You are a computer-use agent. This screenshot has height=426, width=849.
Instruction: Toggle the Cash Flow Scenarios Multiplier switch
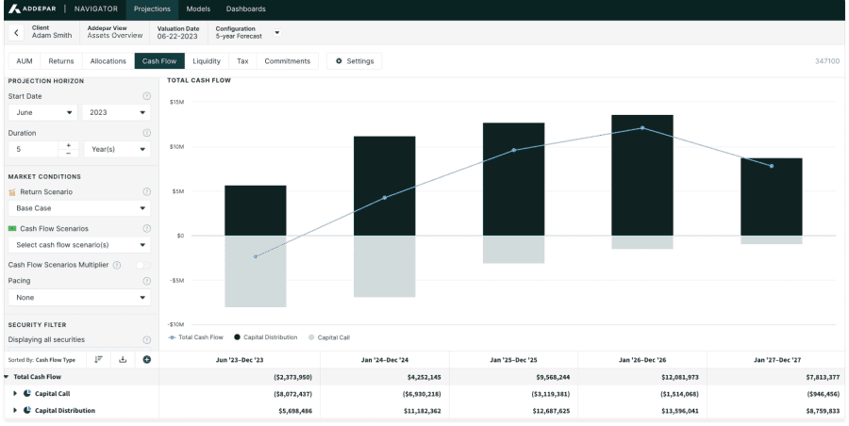coord(142,265)
